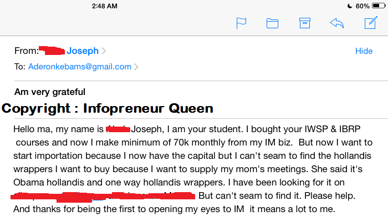This screenshot has height=221, width=388.
Task: Open sender Joseph contact details
Action: [x=83, y=51]
